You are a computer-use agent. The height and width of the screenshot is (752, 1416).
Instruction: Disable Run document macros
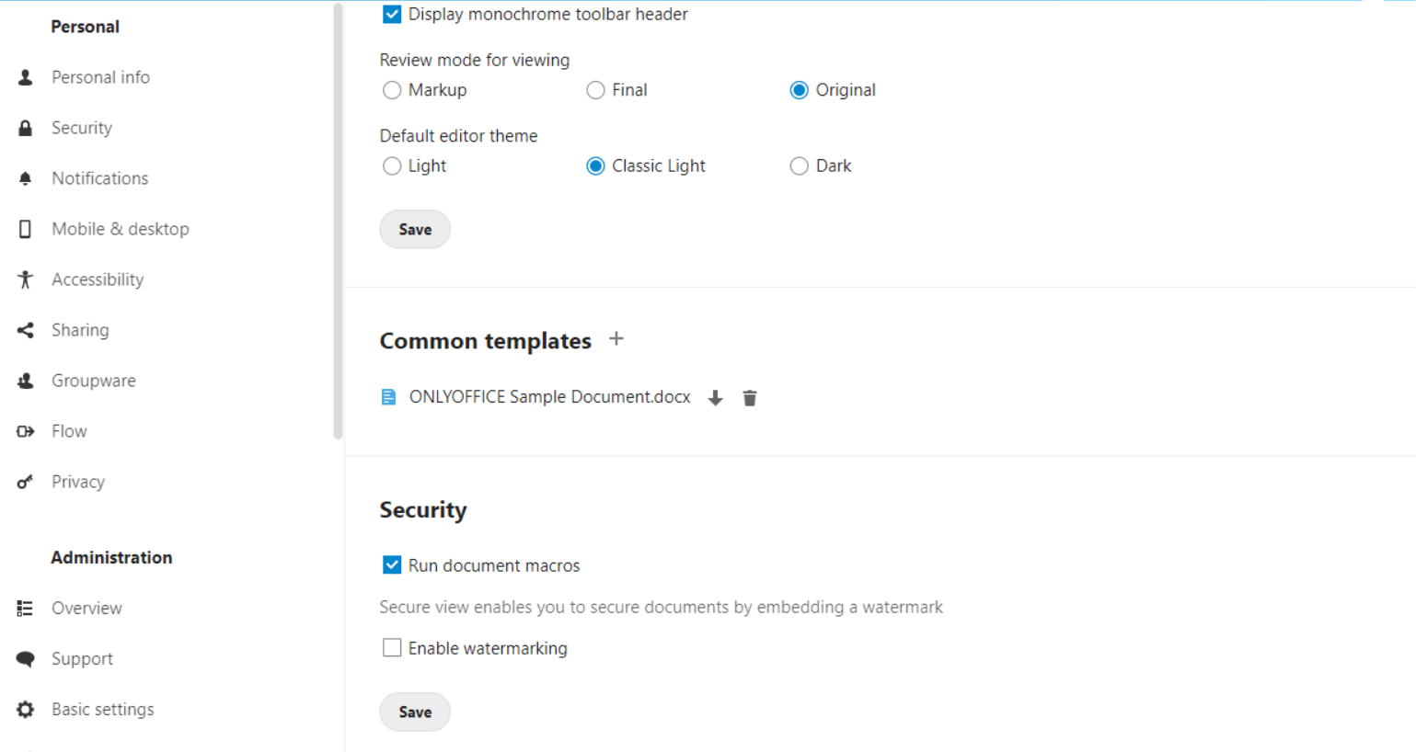(392, 564)
